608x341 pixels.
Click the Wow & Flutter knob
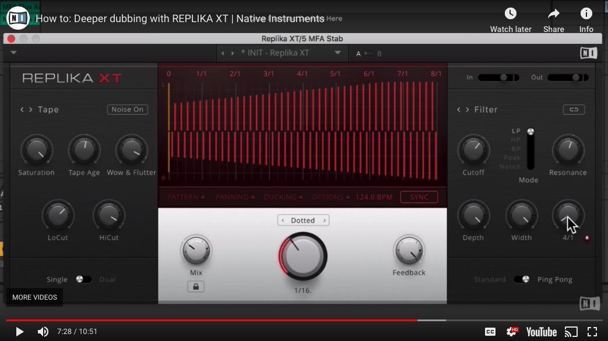pyautogui.click(x=131, y=150)
